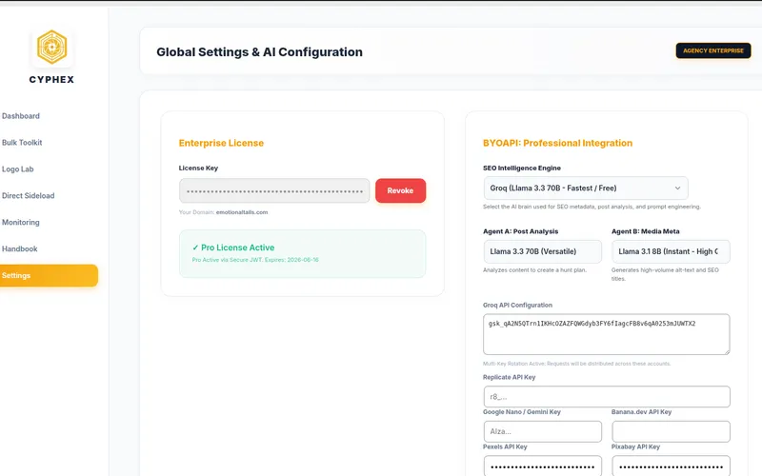Image resolution: width=762 pixels, height=476 pixels.
Task: Click the Banana.dev API Key field
Action: point(671,431)
